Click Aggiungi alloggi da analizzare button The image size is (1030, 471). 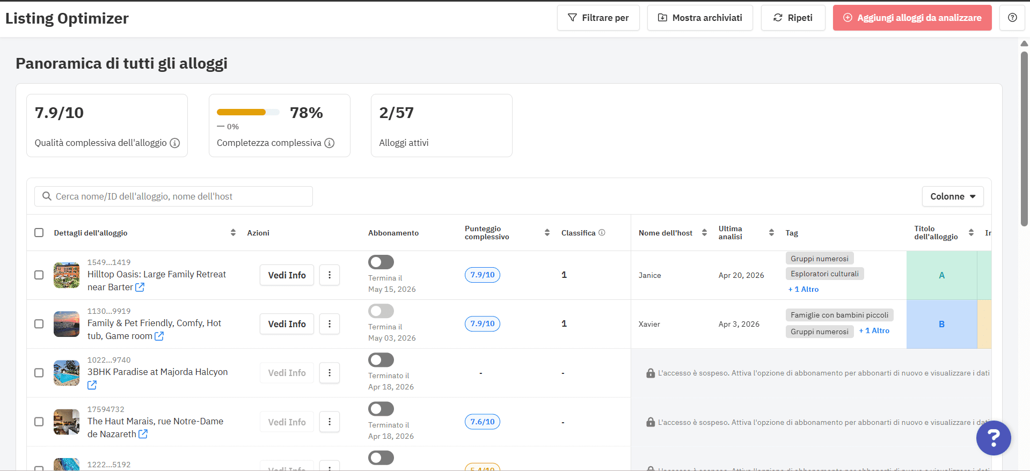[912, 18]
